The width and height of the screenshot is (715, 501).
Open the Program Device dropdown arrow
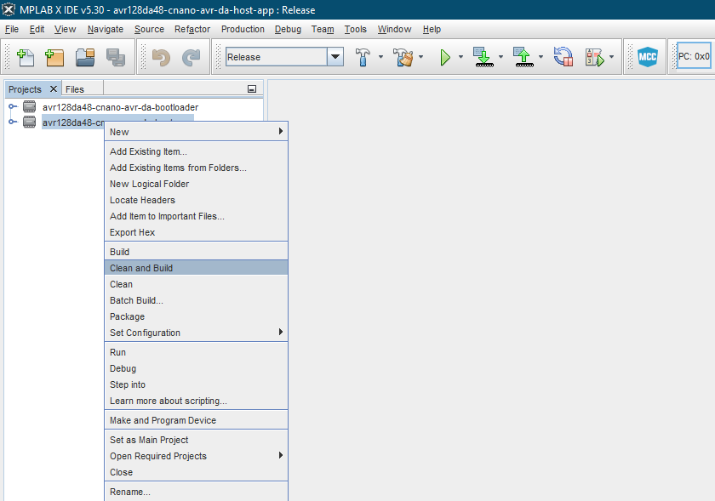[x=500, y=57]
